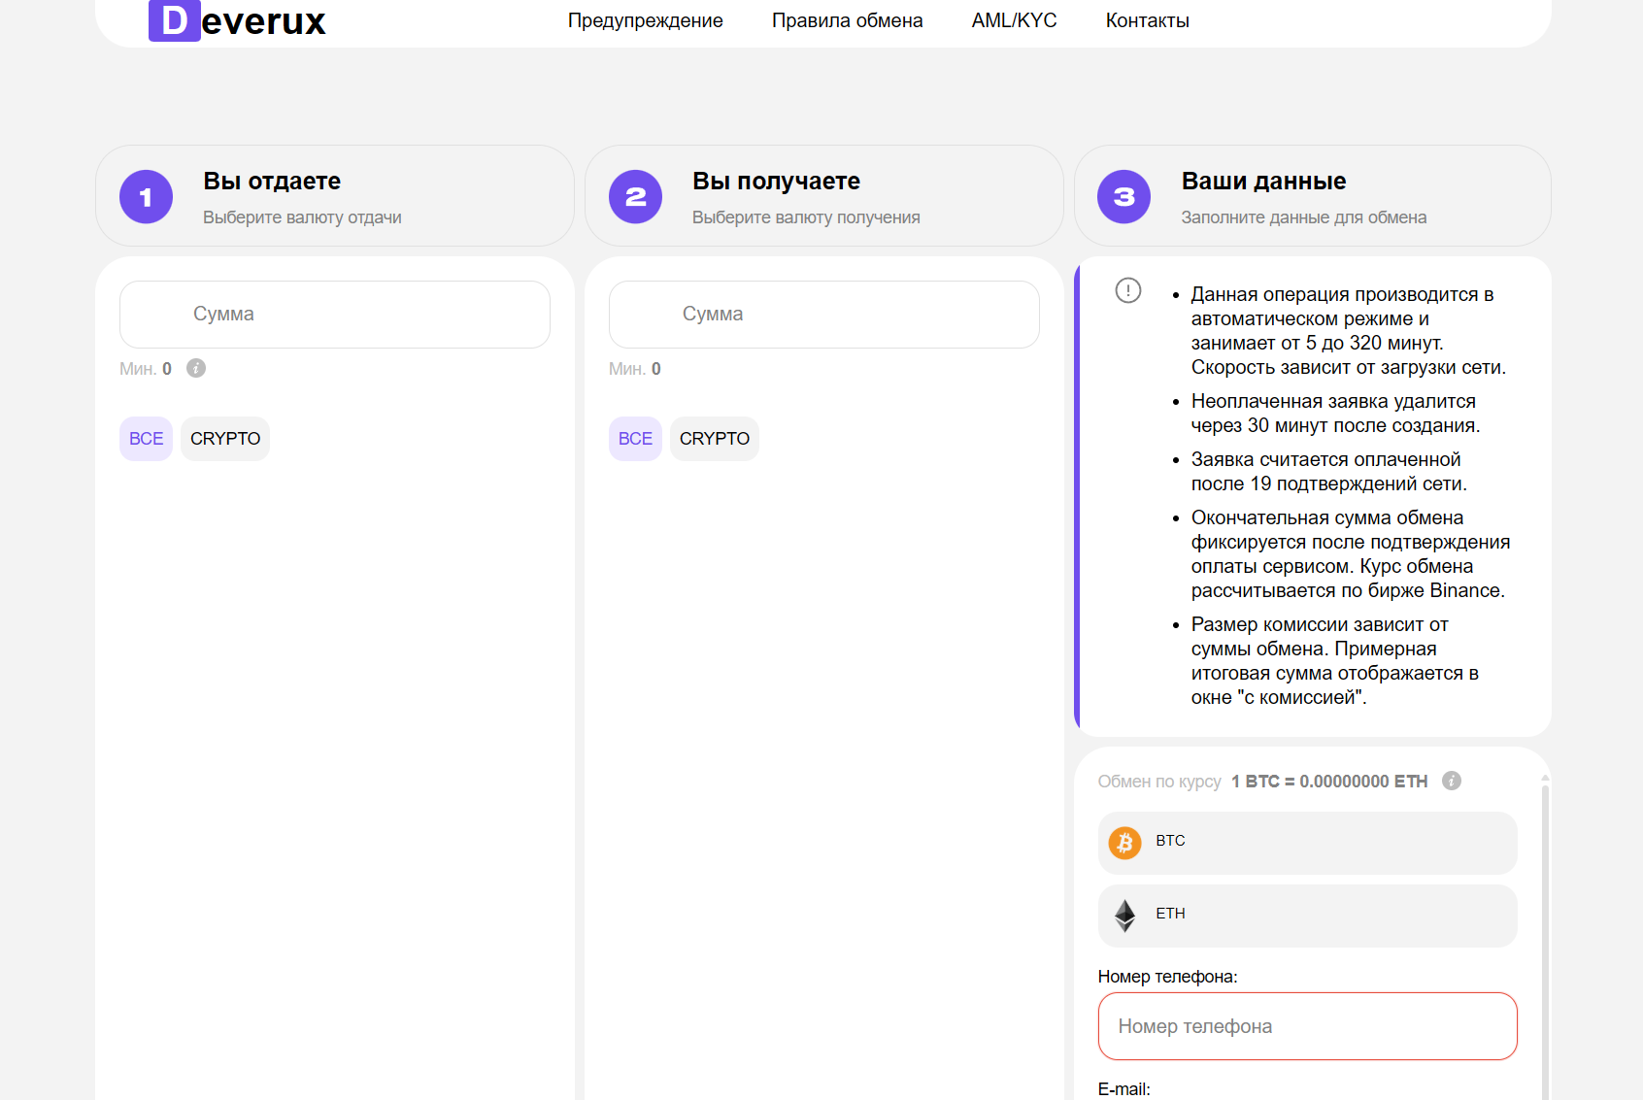Enable the ВСЕ filter under Вы получаете
1643x1100 pixels.
pos(635,438)
